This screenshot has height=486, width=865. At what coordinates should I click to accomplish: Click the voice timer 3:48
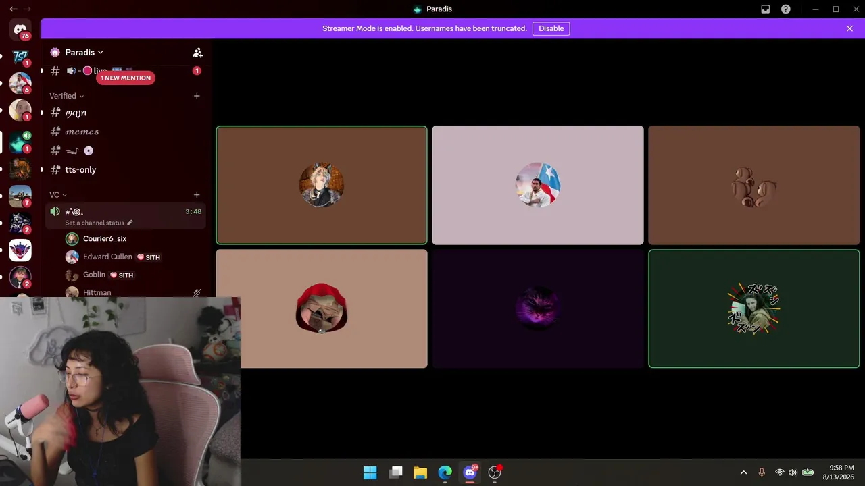click(x=193, y=212)
